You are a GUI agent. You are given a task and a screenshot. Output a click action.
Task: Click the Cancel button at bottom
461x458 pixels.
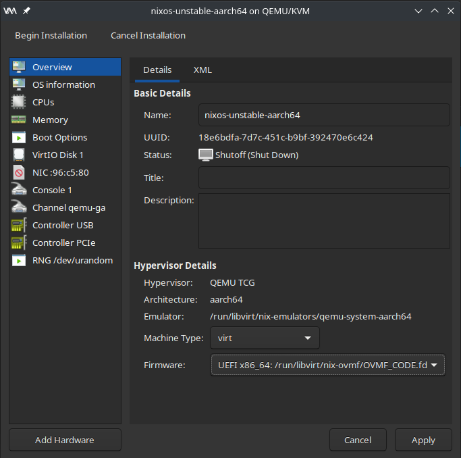(x=358, y=440)
